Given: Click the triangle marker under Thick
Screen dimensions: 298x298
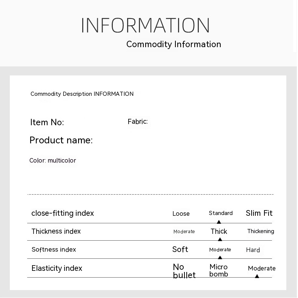Looking at the screenshot, I should 220,239.
